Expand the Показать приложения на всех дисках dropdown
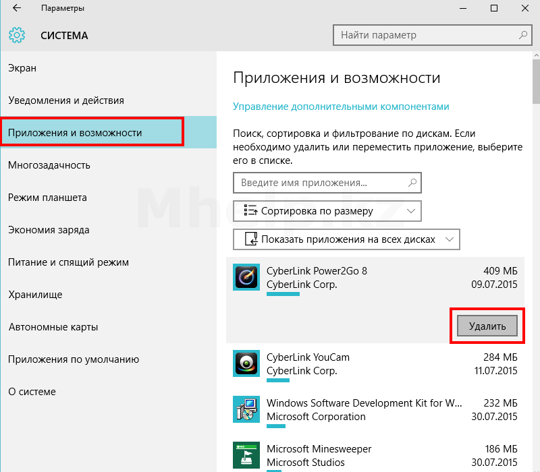Screen dimensions: 540x472 346,239
